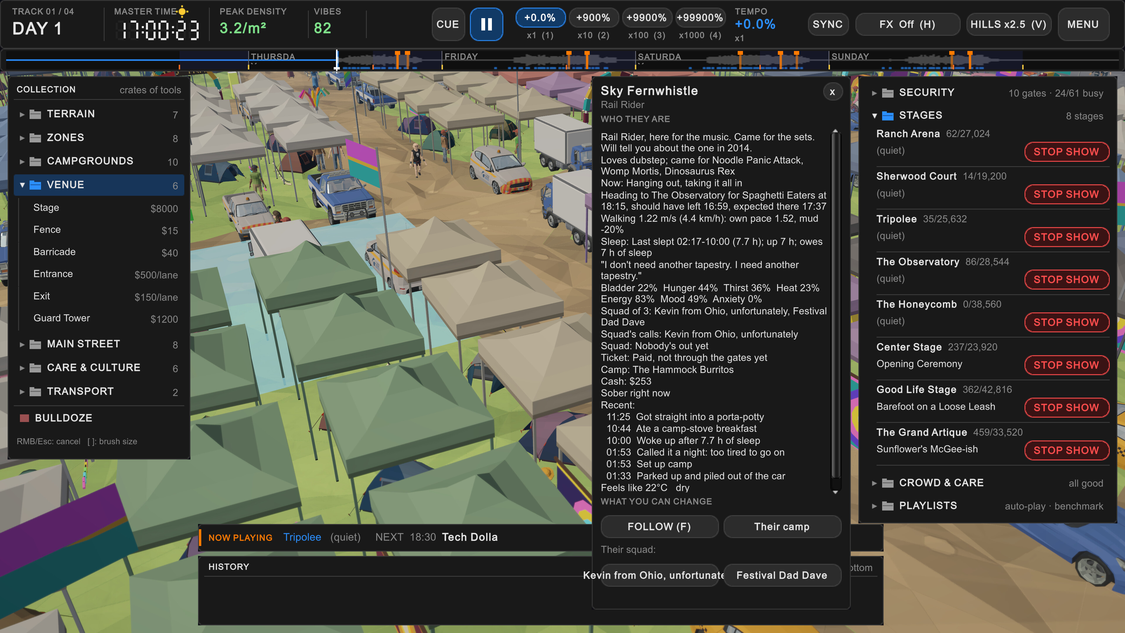Viewport: 1125px width, 633px height.
Task: Click the timeline playhead marker
Action: (x=337, y=60)
